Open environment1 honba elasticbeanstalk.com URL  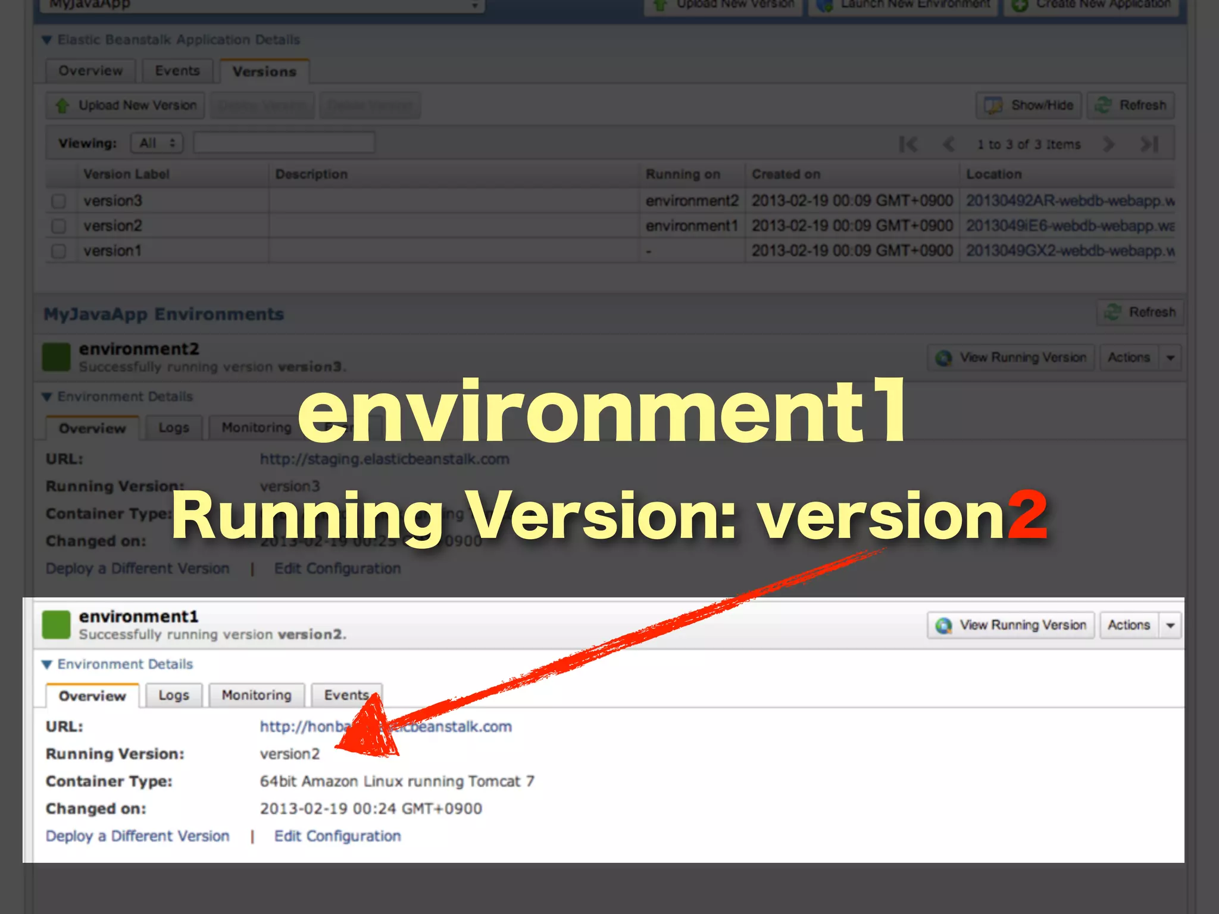[x=386, y=727]
